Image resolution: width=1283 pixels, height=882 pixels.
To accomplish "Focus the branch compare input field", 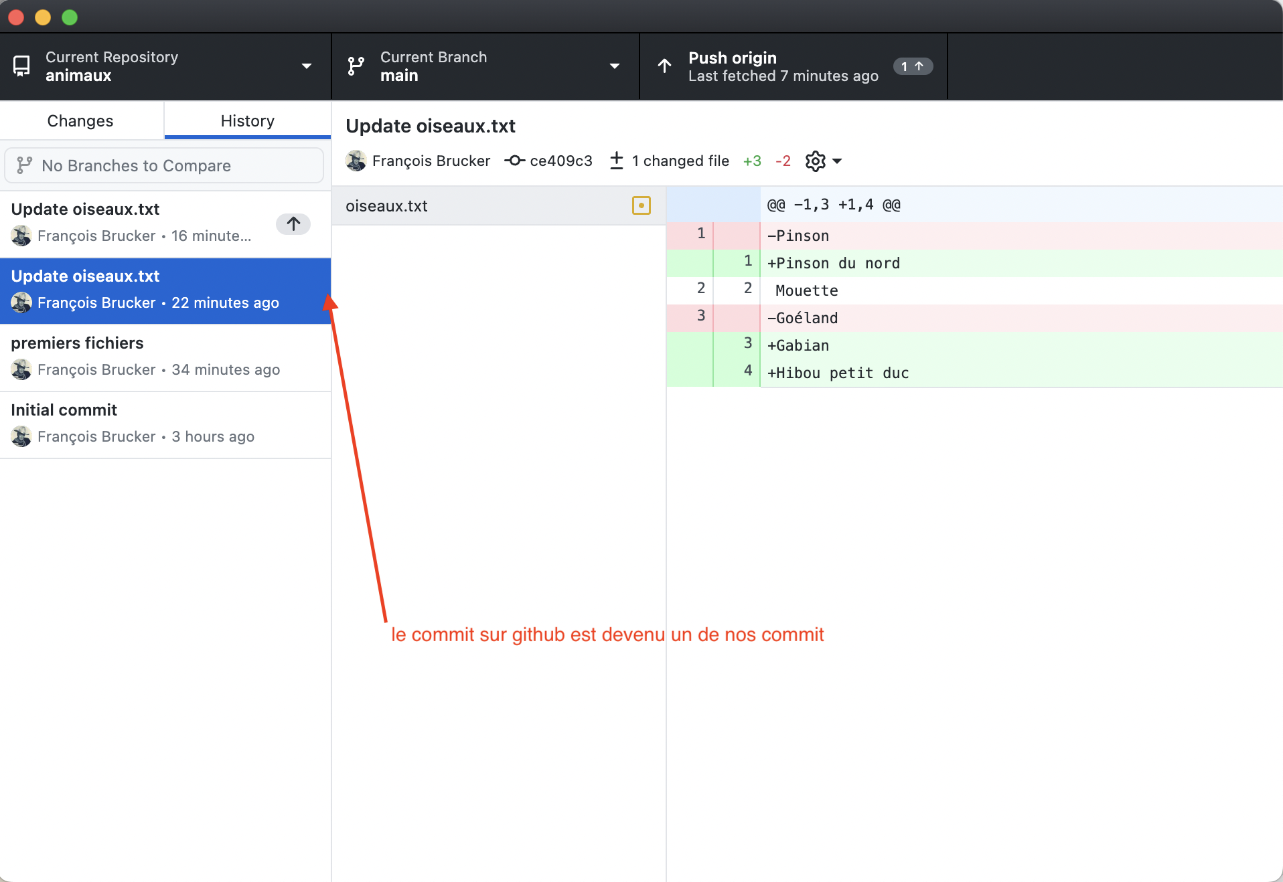I will coord(165,166).
